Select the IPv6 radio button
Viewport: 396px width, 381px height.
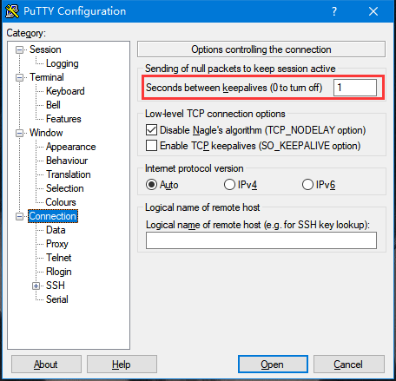307,185
